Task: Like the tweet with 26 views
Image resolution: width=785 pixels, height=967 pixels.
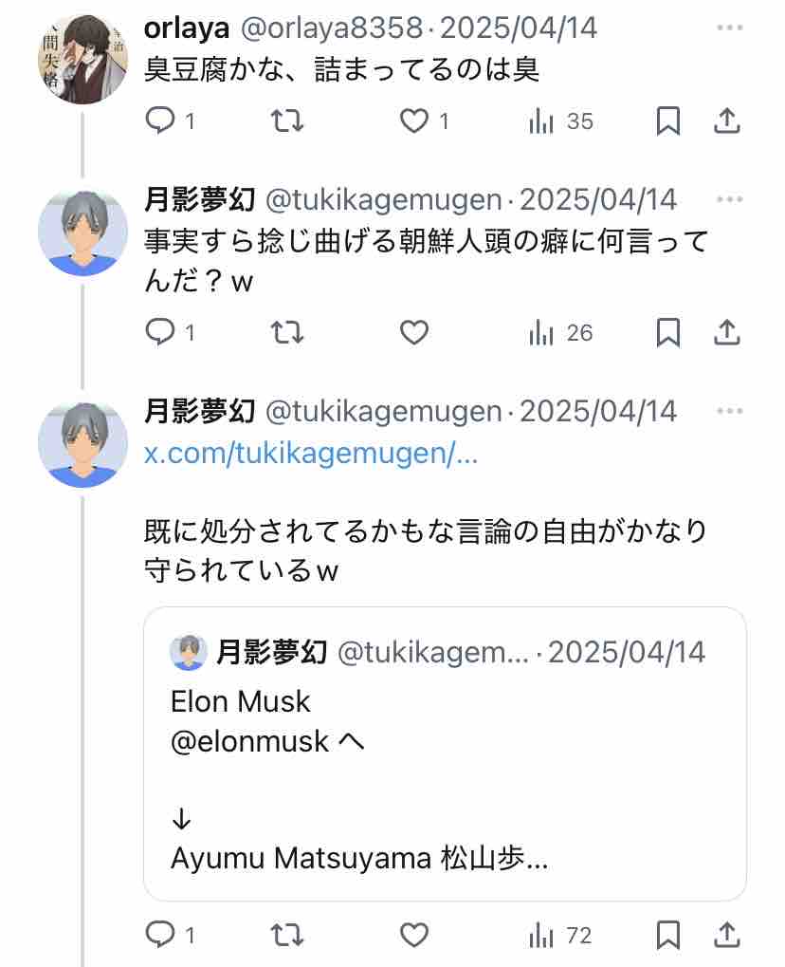Action: pos(414,333)
